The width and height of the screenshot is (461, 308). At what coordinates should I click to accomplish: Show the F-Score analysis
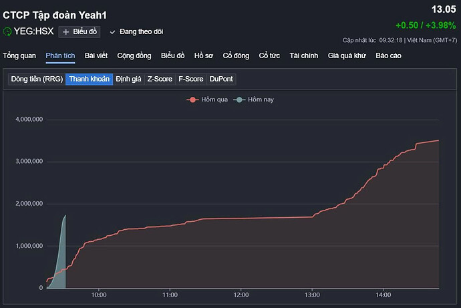pos(191,79)
